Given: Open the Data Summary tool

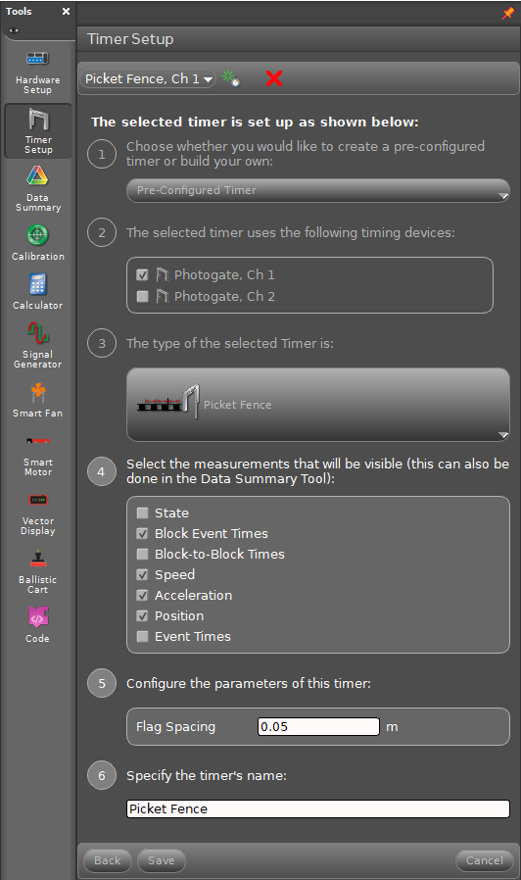Looking at the screenshot, I should 37,188.
